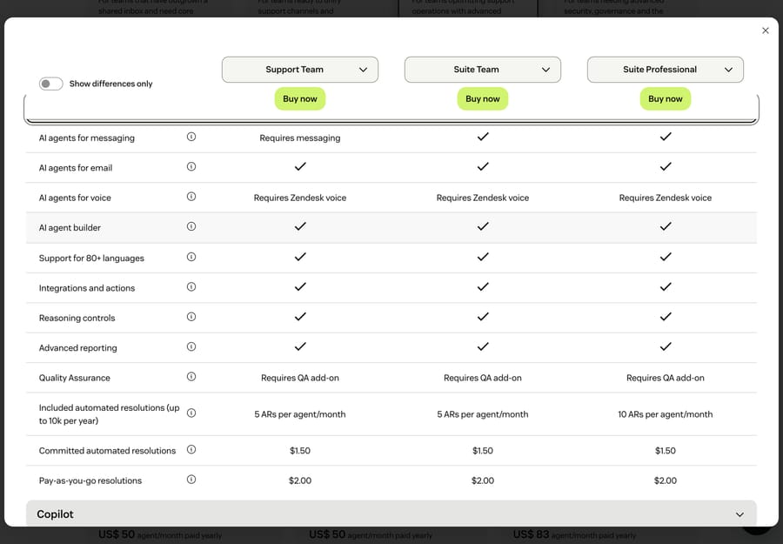783x544 pixels.
Task: Open info icon for Quality Assurance
Action: [191, 377]
